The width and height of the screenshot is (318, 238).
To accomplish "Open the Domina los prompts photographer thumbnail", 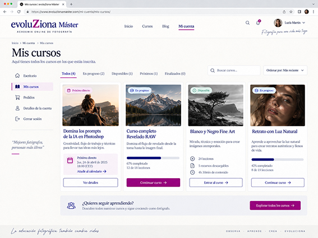I will tap(90, 105).
